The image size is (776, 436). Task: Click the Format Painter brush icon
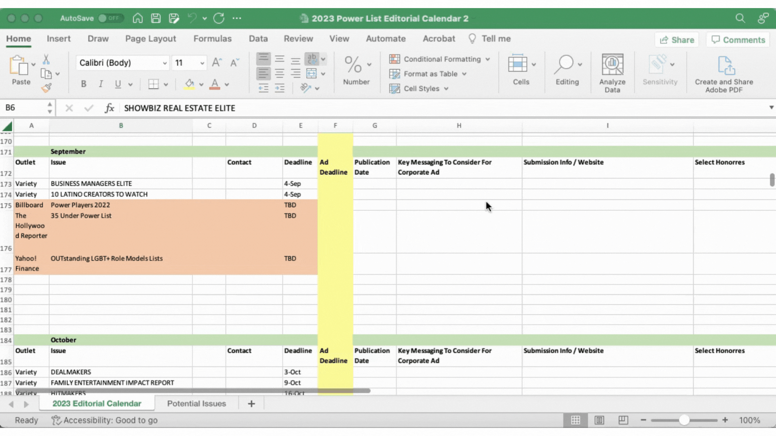[46, 88]
